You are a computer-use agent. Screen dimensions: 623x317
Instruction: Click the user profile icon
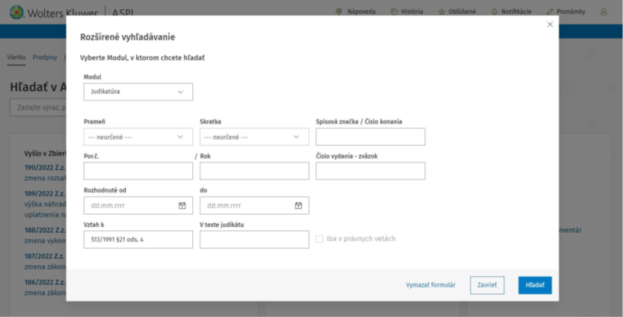pos(604,12)
